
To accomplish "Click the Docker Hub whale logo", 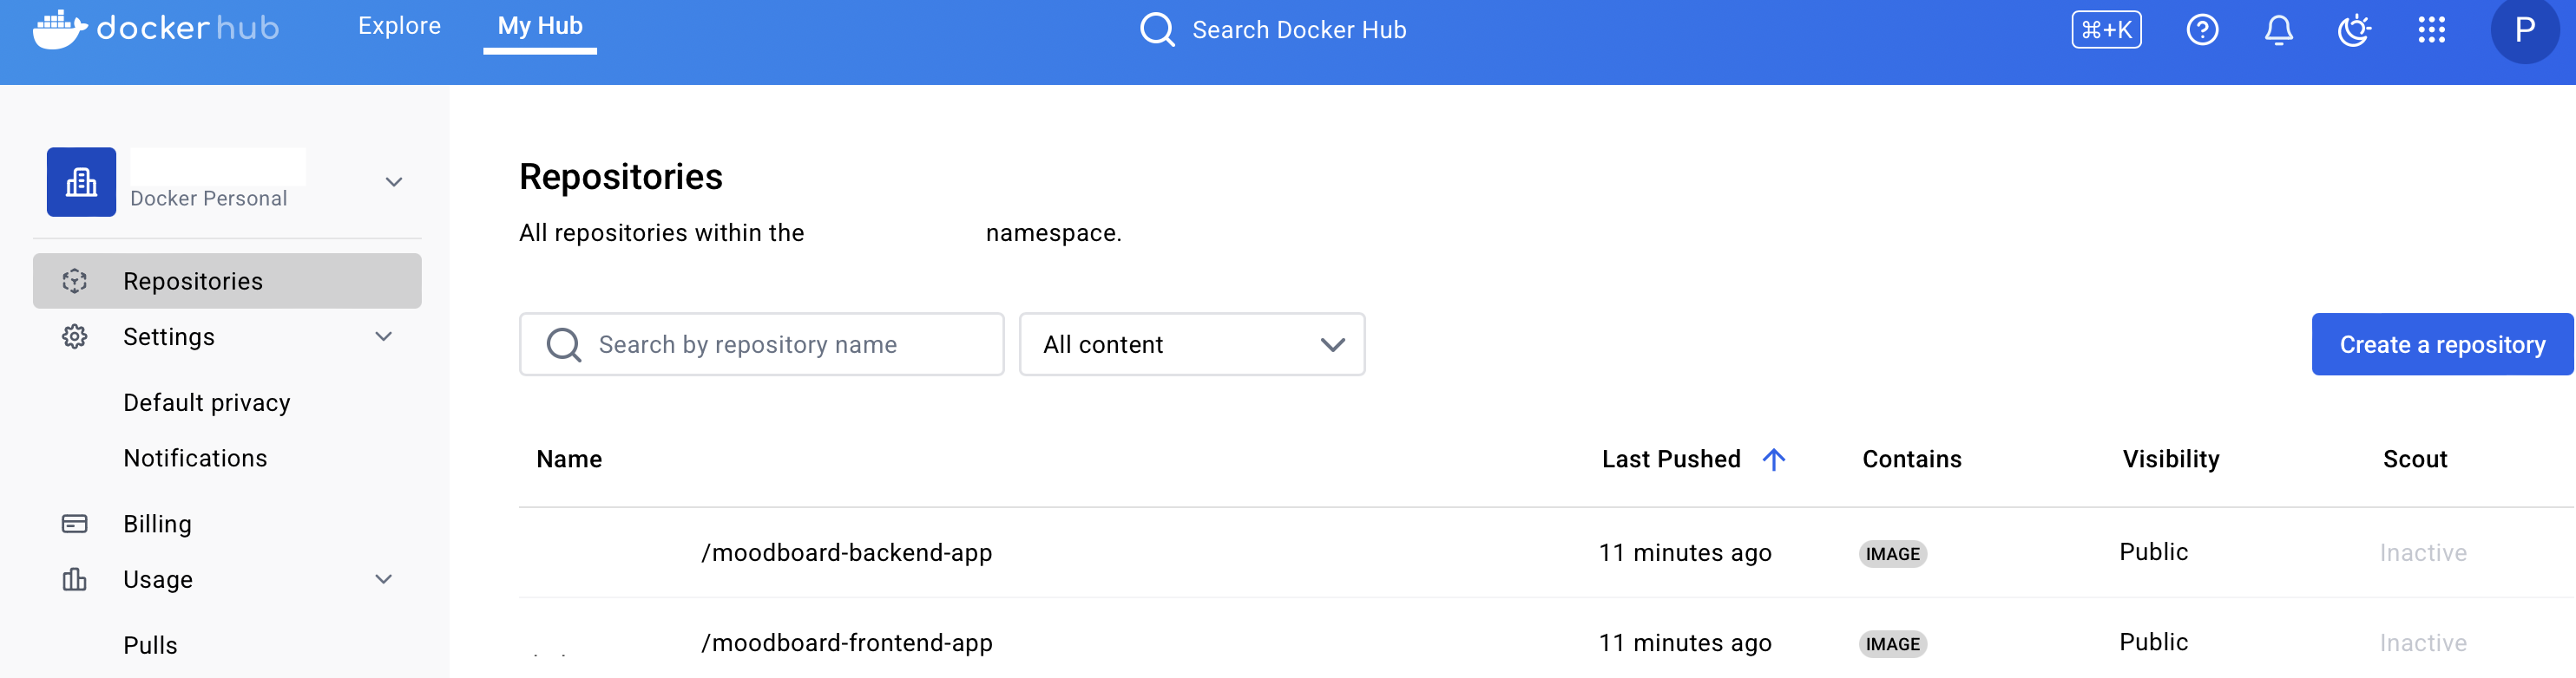I will click(x=58, y=29).
